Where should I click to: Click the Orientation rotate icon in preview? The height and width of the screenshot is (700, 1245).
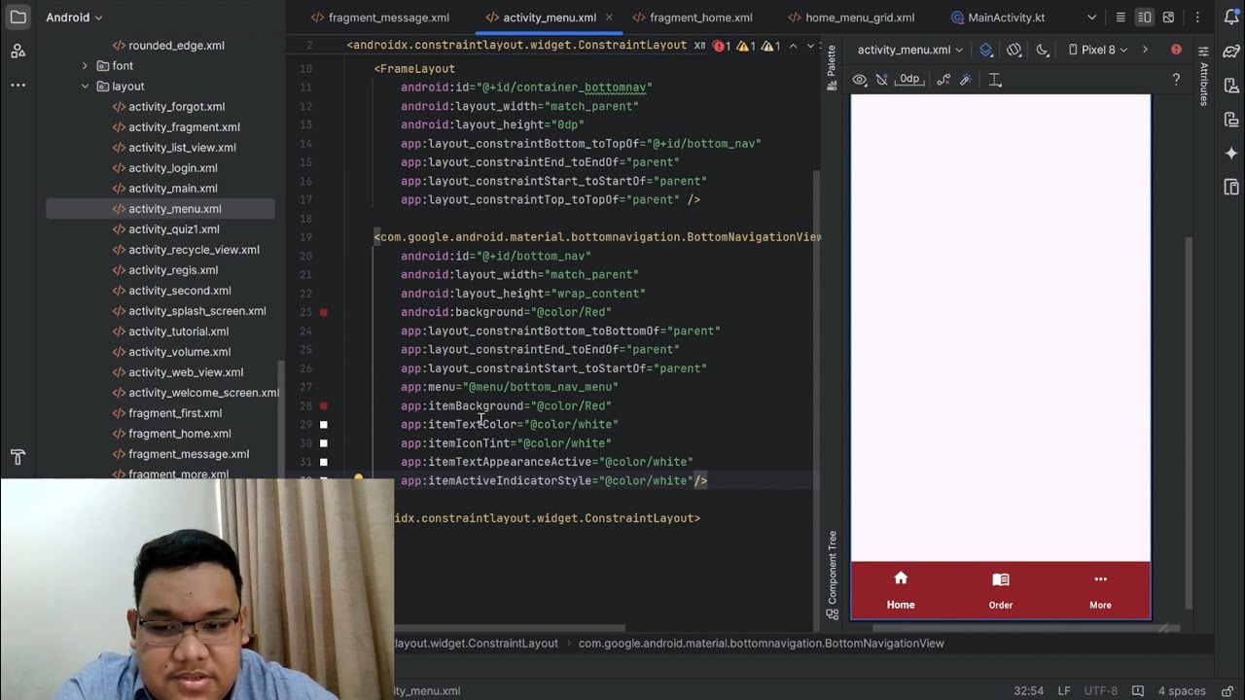pos(1014,50)
